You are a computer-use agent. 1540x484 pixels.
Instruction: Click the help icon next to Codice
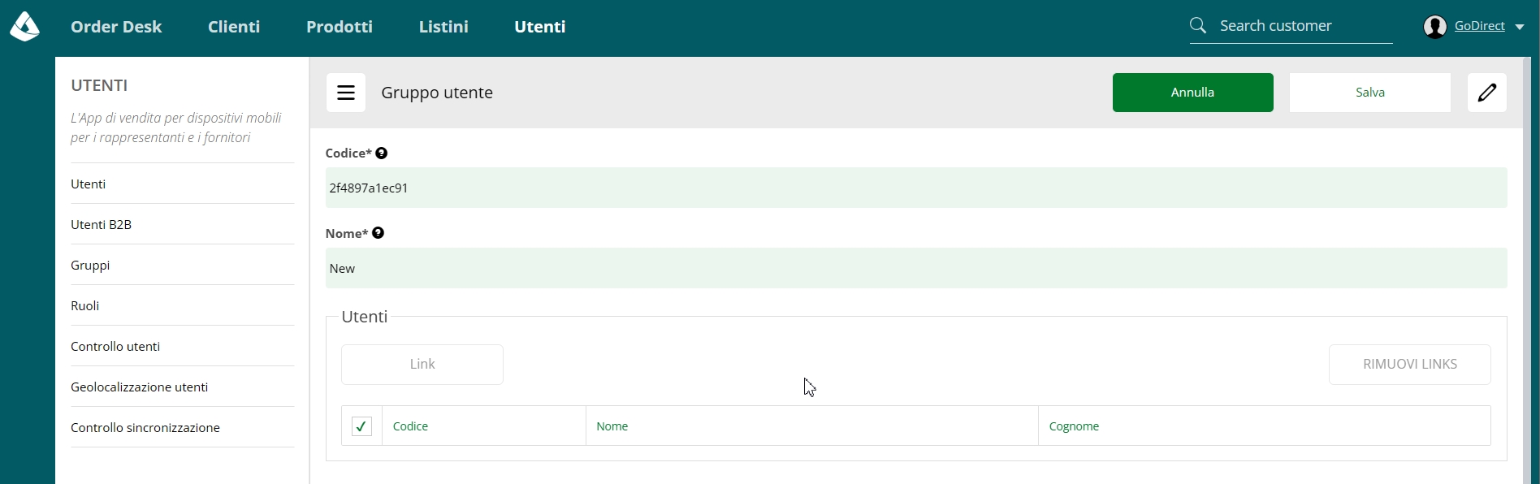click(x=382, y=153)
